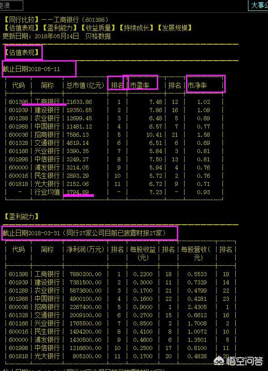
Task: Select net profit 5873600.00
Action: tap(86, 290)
